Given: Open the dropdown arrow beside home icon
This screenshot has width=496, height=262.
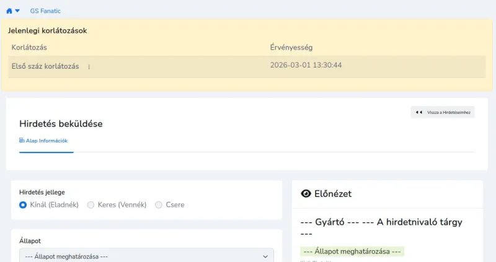Looking at the screenshot, I should point(17,11).
